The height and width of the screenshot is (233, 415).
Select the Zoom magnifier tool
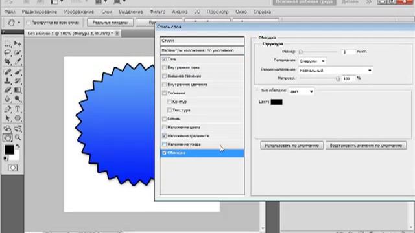[18, 137]
